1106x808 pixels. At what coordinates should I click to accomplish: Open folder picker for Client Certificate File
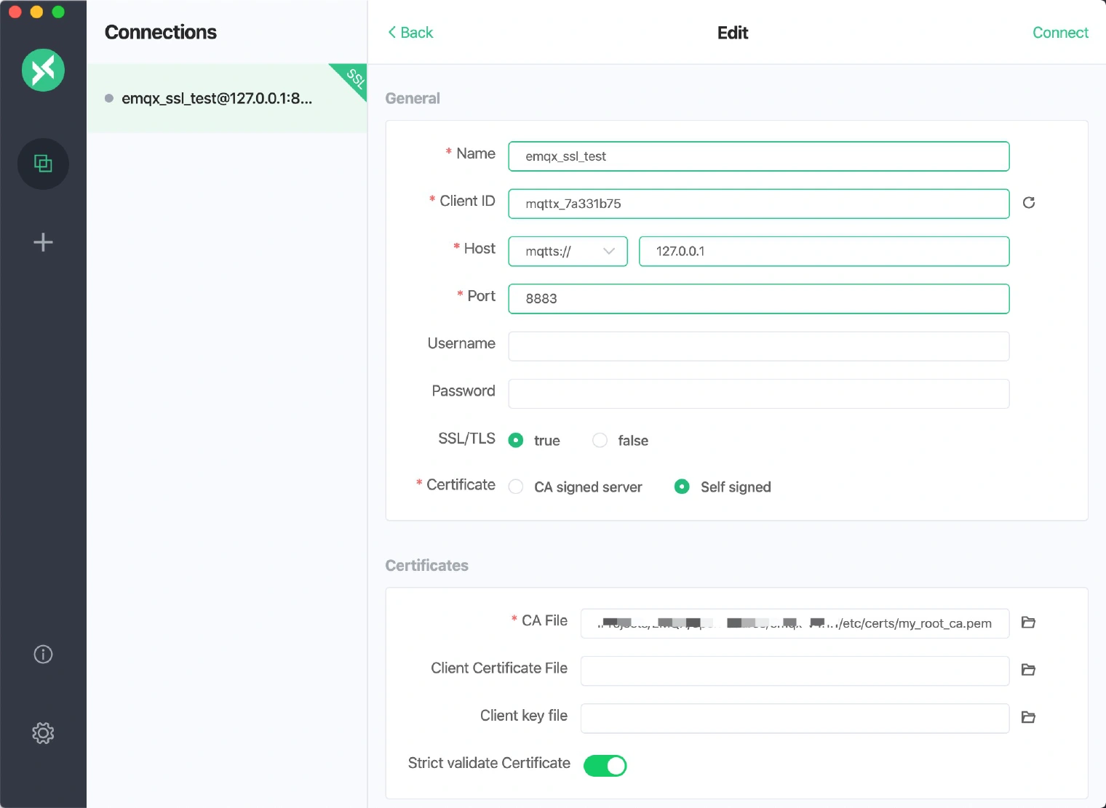coord(1028,670)
